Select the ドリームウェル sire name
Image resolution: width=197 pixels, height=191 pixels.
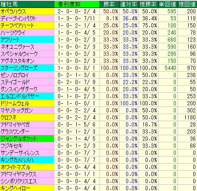click(x=27, y=103)
